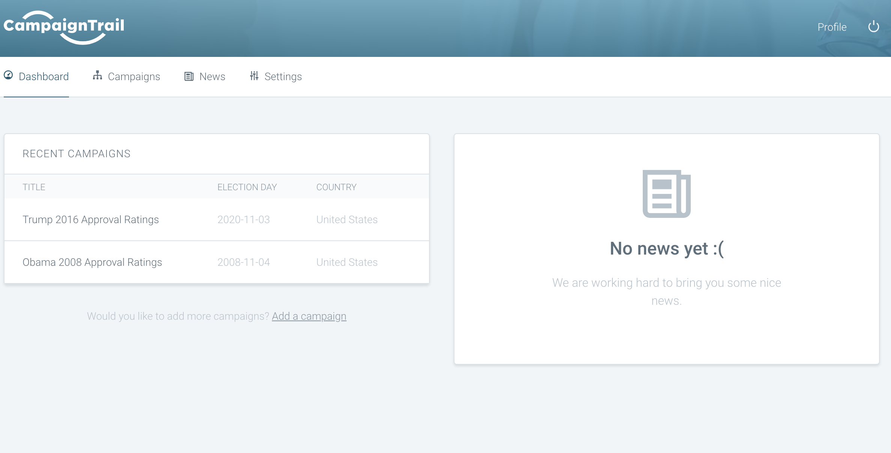Click the TITLE column header
The image size is (891, 453).
[33, 187]
